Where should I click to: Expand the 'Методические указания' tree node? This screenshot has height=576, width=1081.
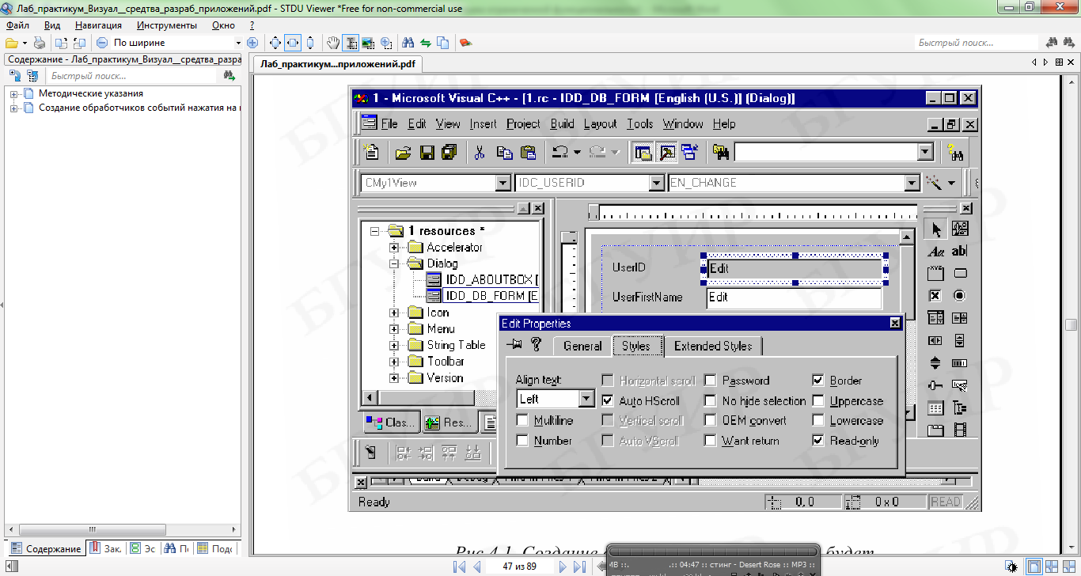pos(14,94)
